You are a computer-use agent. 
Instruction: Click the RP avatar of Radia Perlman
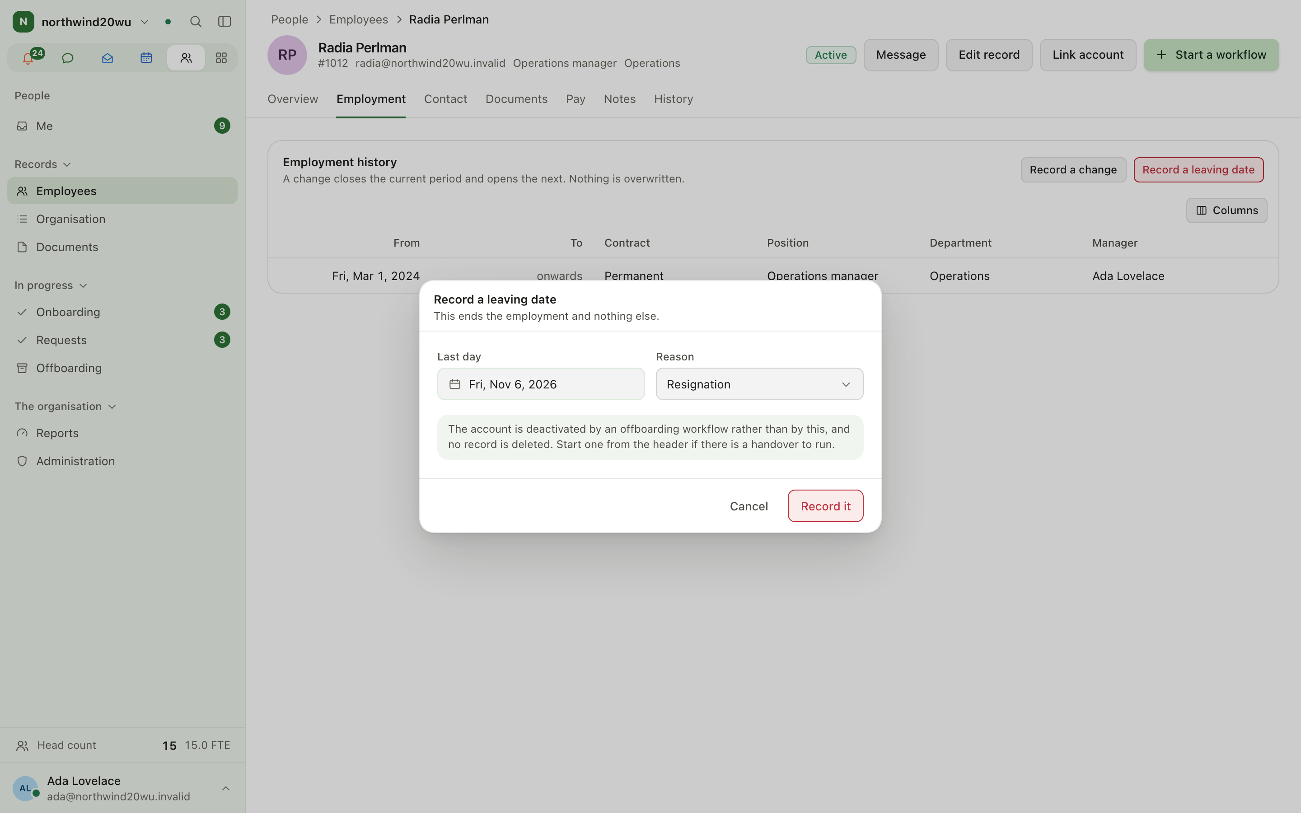287,55
